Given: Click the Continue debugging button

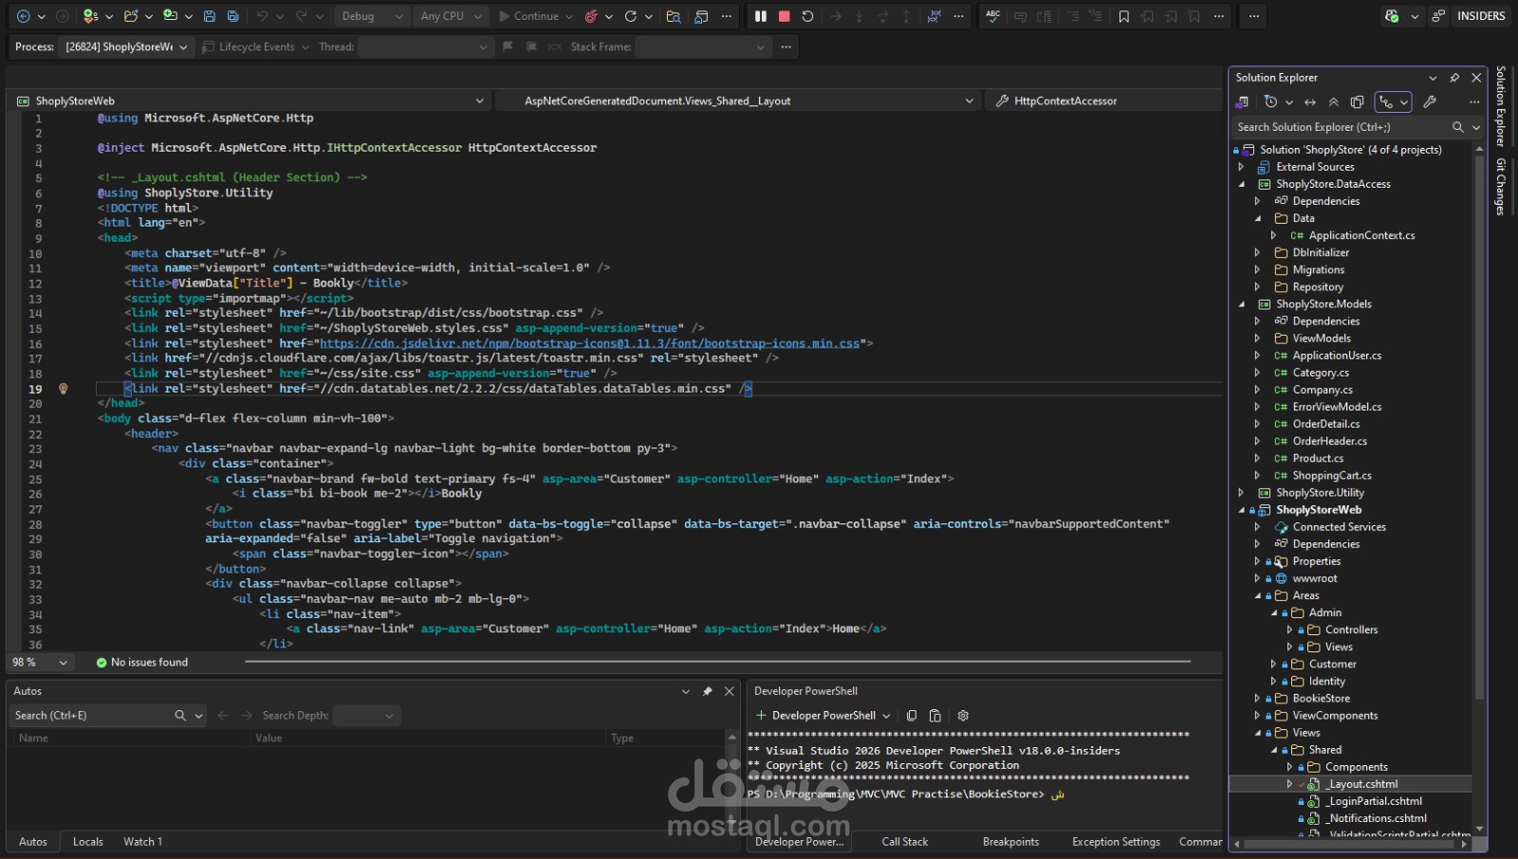Looking at the screenshot, I should 529,16.
